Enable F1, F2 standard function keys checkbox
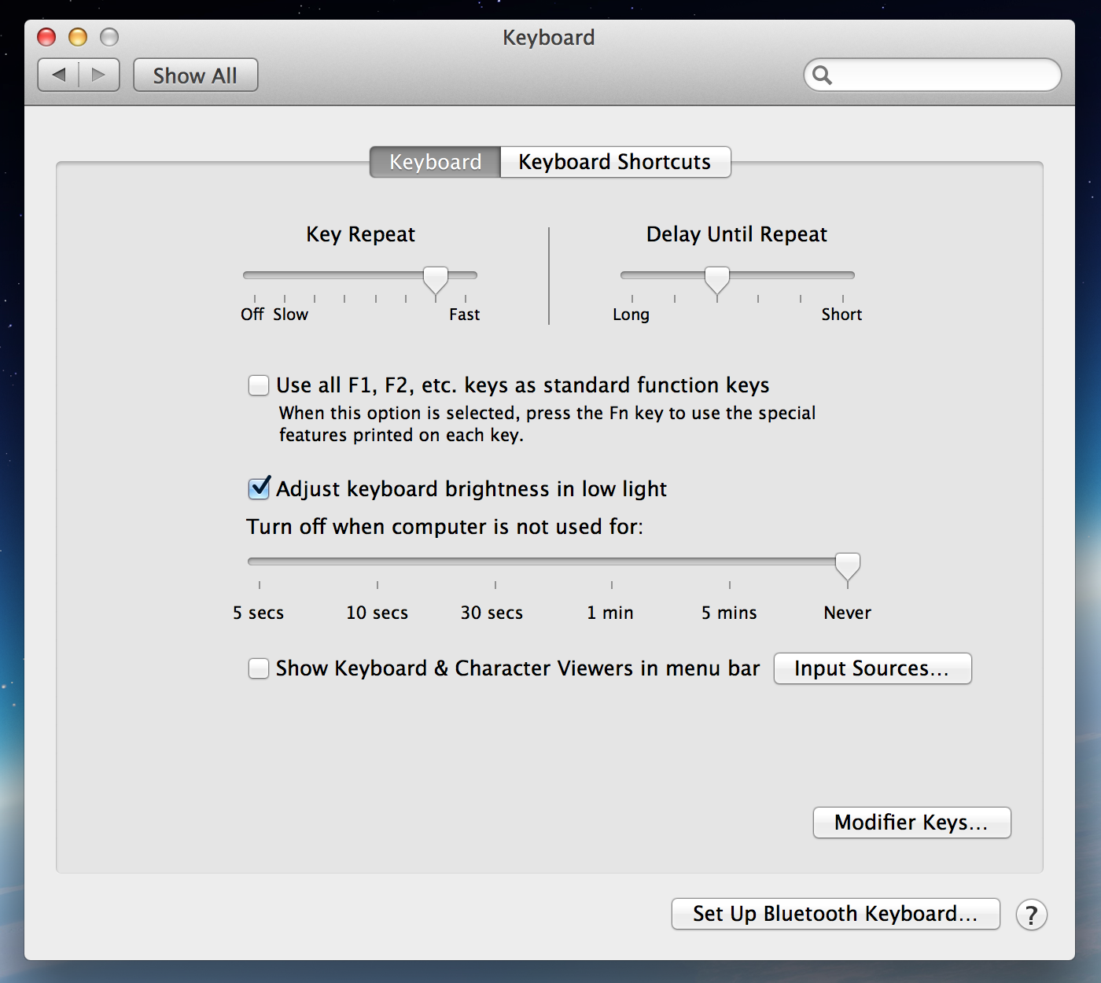Image resolution: width=1101 pixels, height=983 pixels. pos(259,385)
